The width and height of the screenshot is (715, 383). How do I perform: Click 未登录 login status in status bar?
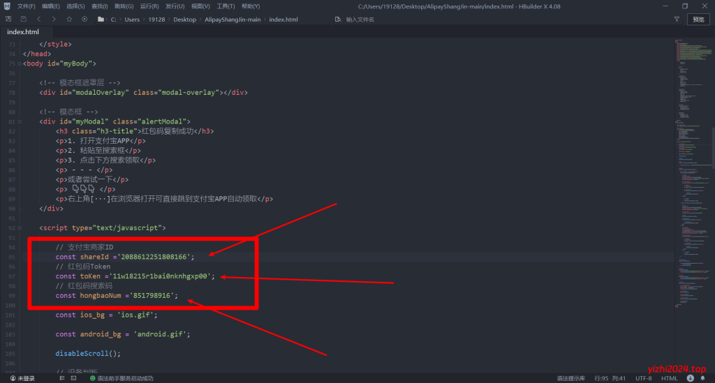tap(22, 378)
